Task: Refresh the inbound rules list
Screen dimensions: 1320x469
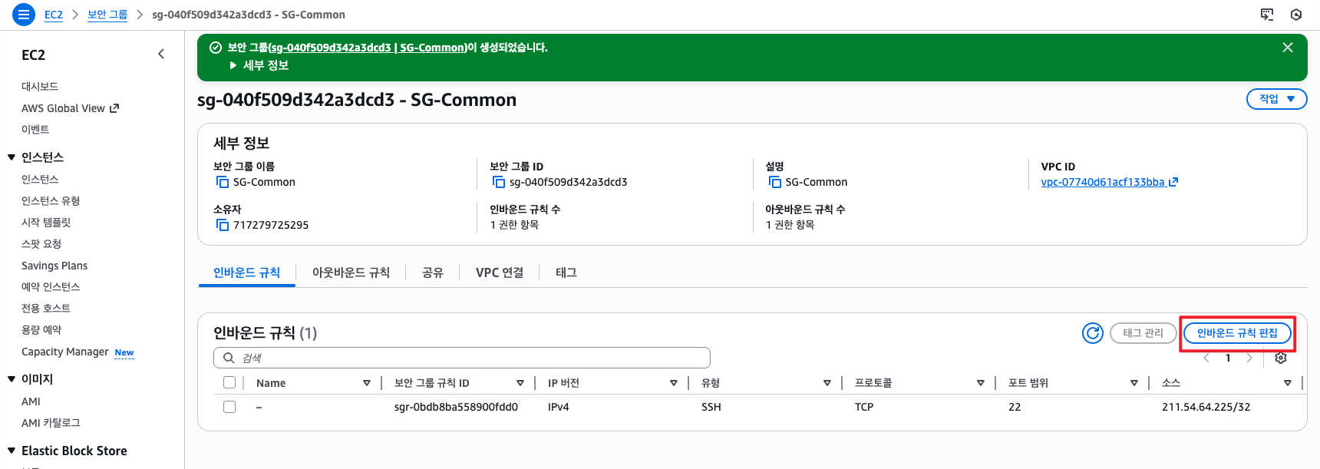Action: click(1093, 333)
